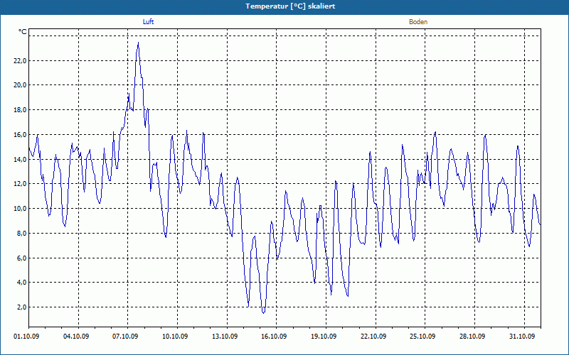569x355 pixels.
Task: Click the 14,0 y-axis value
Action: point(20,159)
